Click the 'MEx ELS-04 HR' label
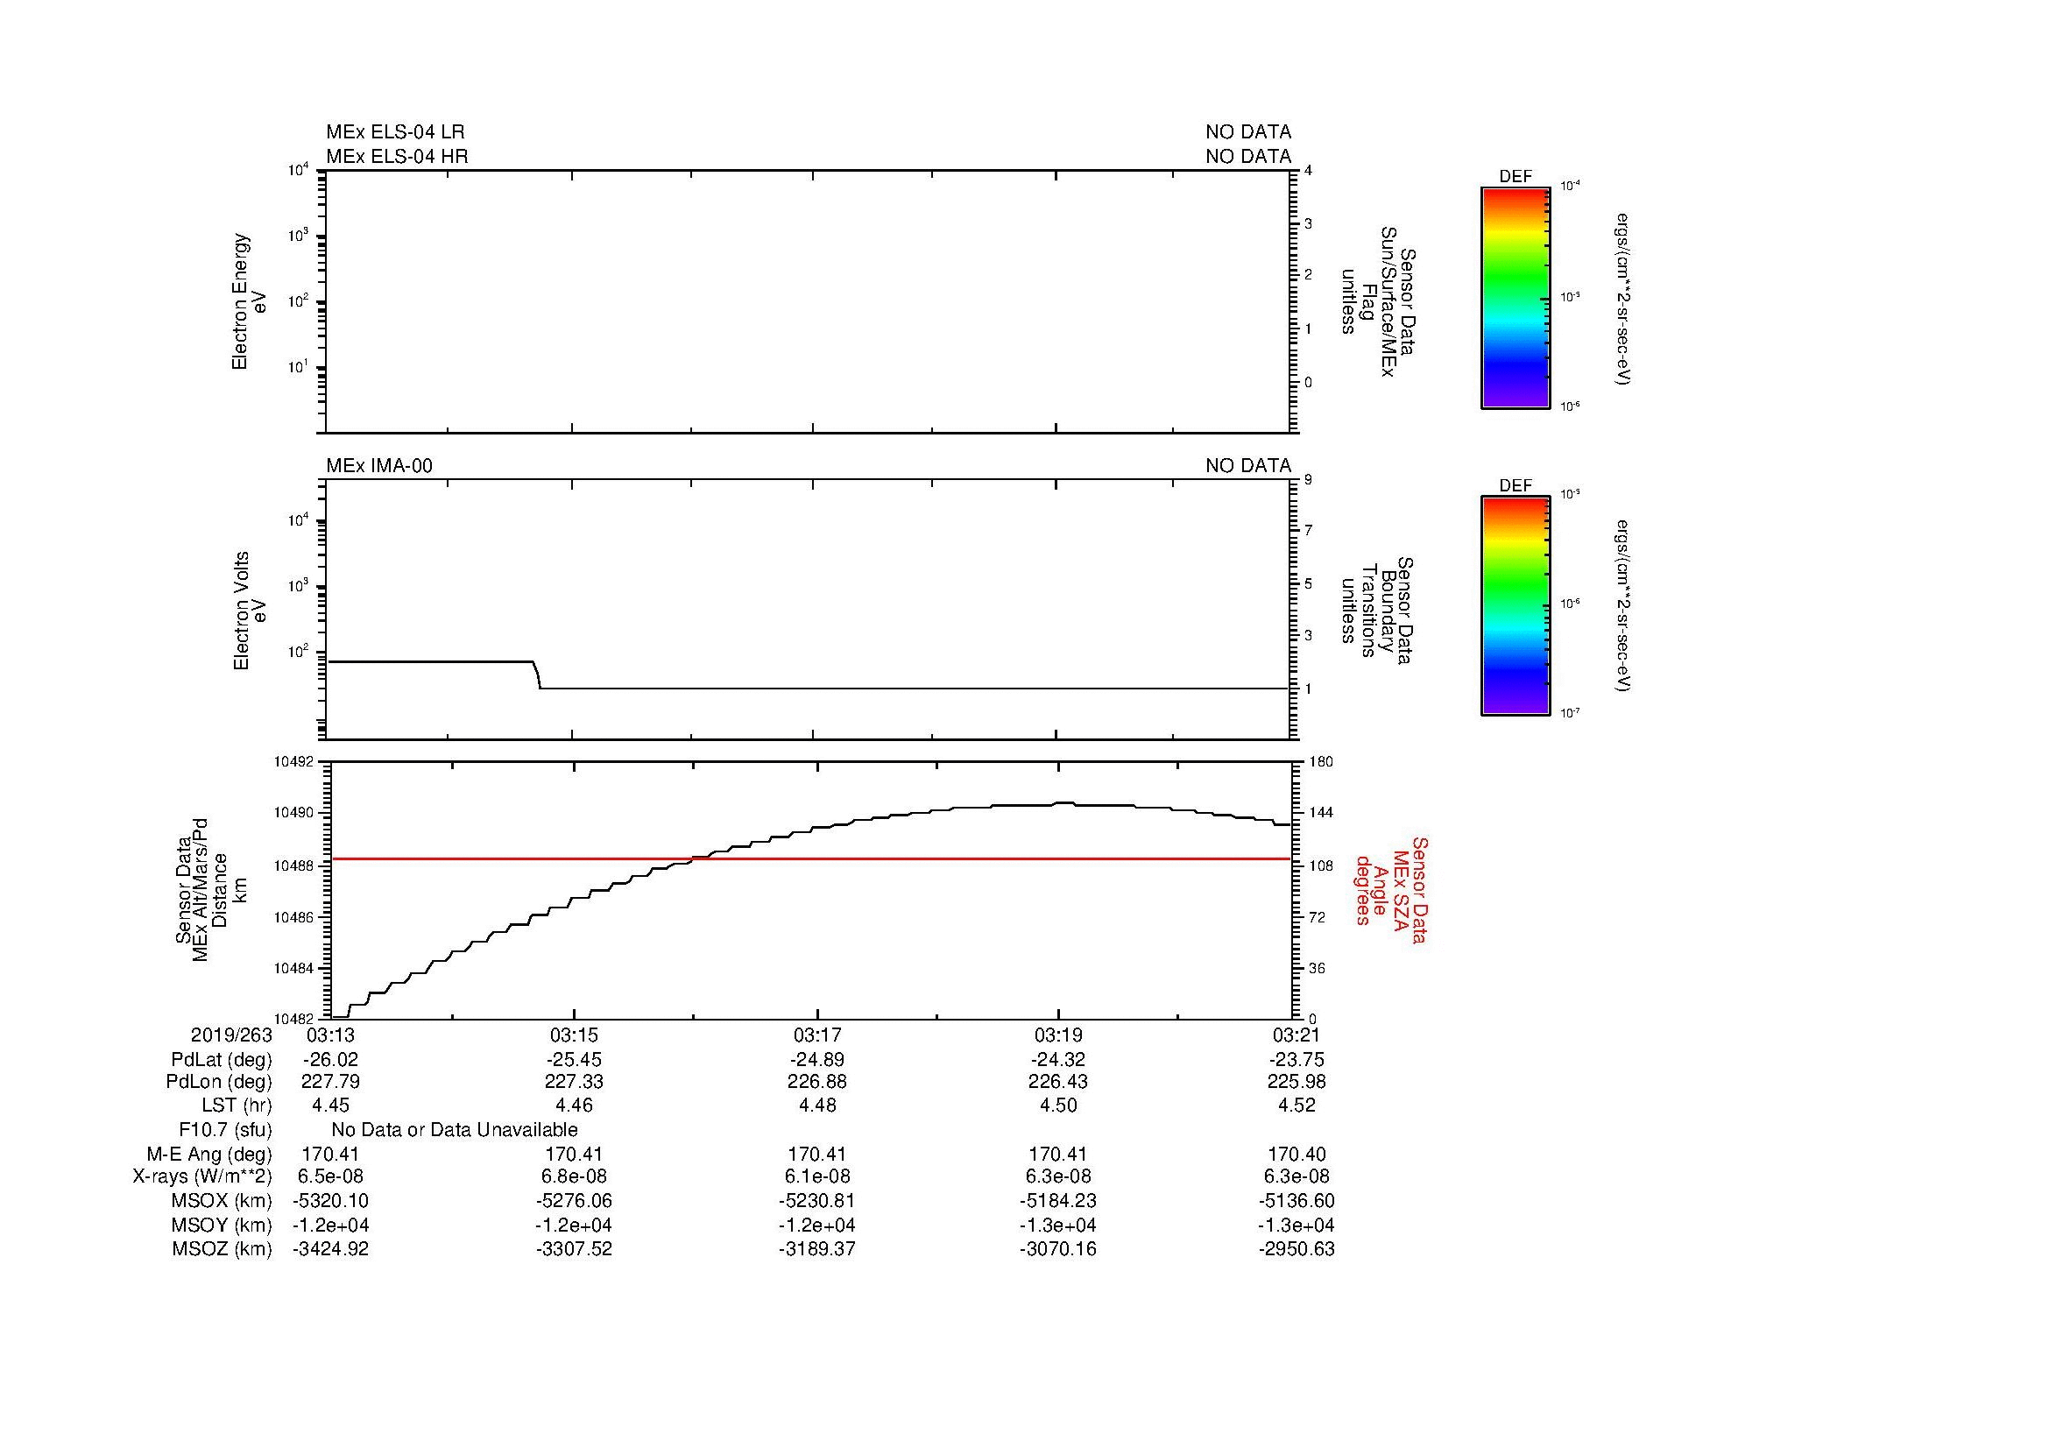This screenshot has width=2049, height=1448. pos(397,156)
